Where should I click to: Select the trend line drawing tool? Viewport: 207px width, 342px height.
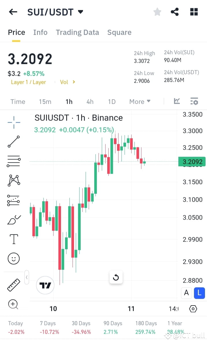[x=13, y=142]
